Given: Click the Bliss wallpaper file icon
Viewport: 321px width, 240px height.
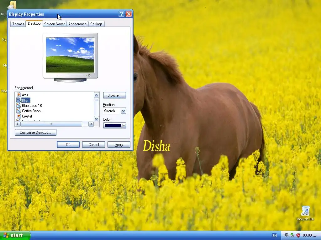Looking at the screenshot, I should tap(18, 100).
